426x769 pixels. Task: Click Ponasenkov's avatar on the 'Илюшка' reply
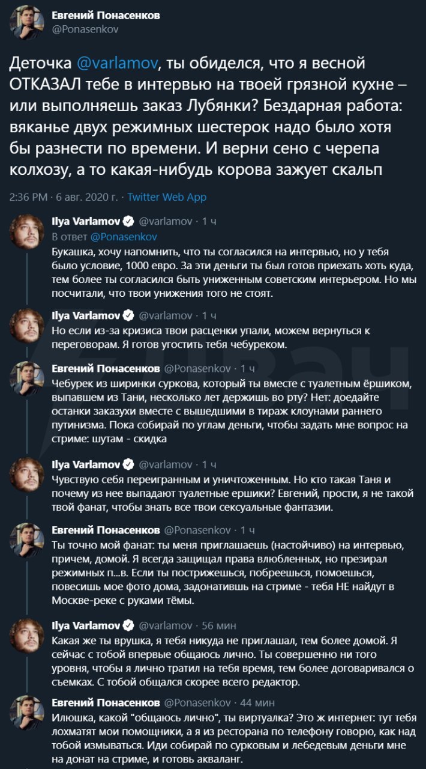(27, 713)
